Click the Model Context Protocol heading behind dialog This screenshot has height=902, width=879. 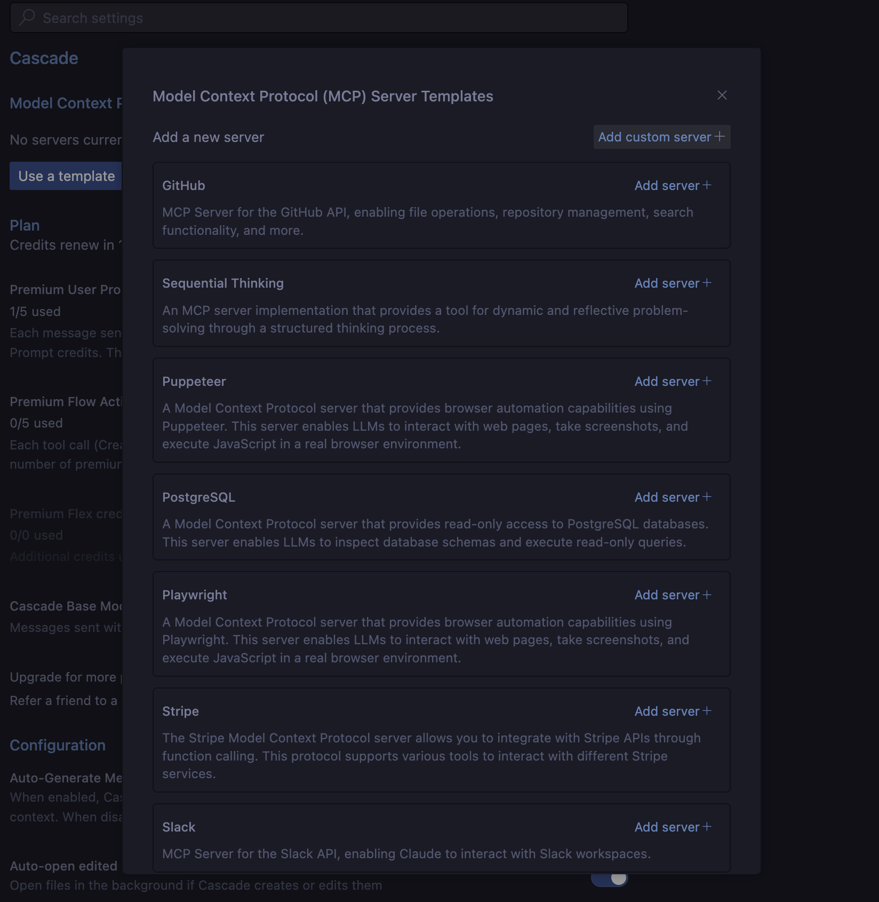[x=66, y=103]
